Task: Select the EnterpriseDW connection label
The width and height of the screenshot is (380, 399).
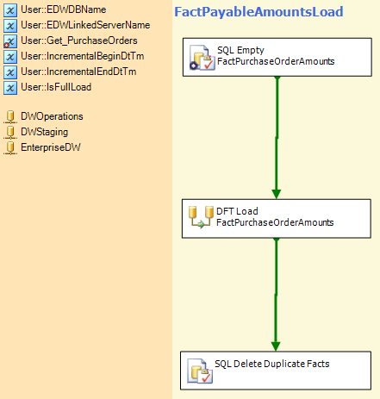Action: pyautogui.click(x=51, y=147)
